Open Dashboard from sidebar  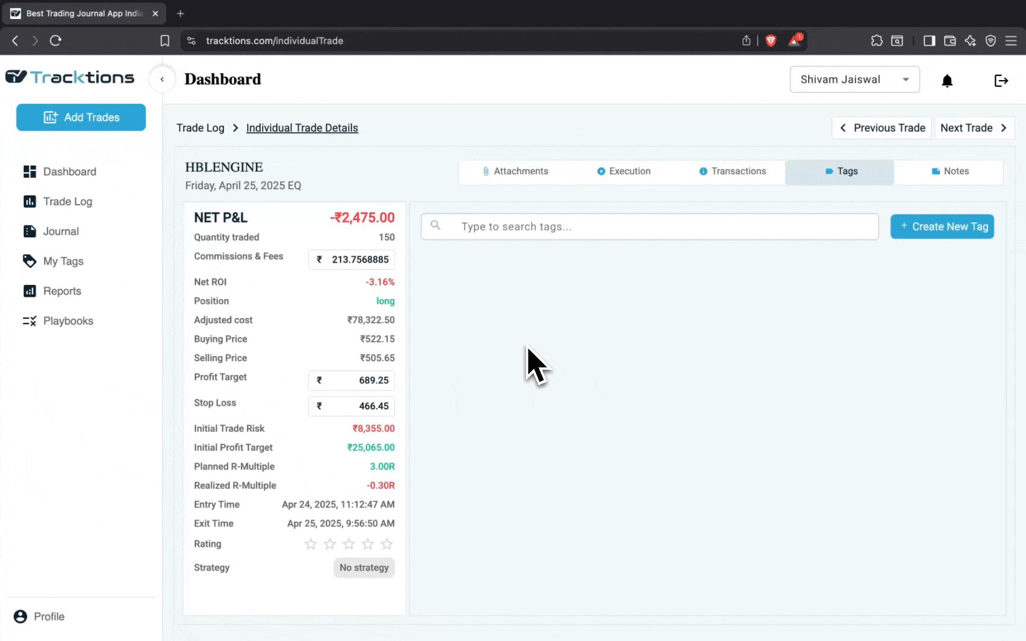tap(69, 172)
